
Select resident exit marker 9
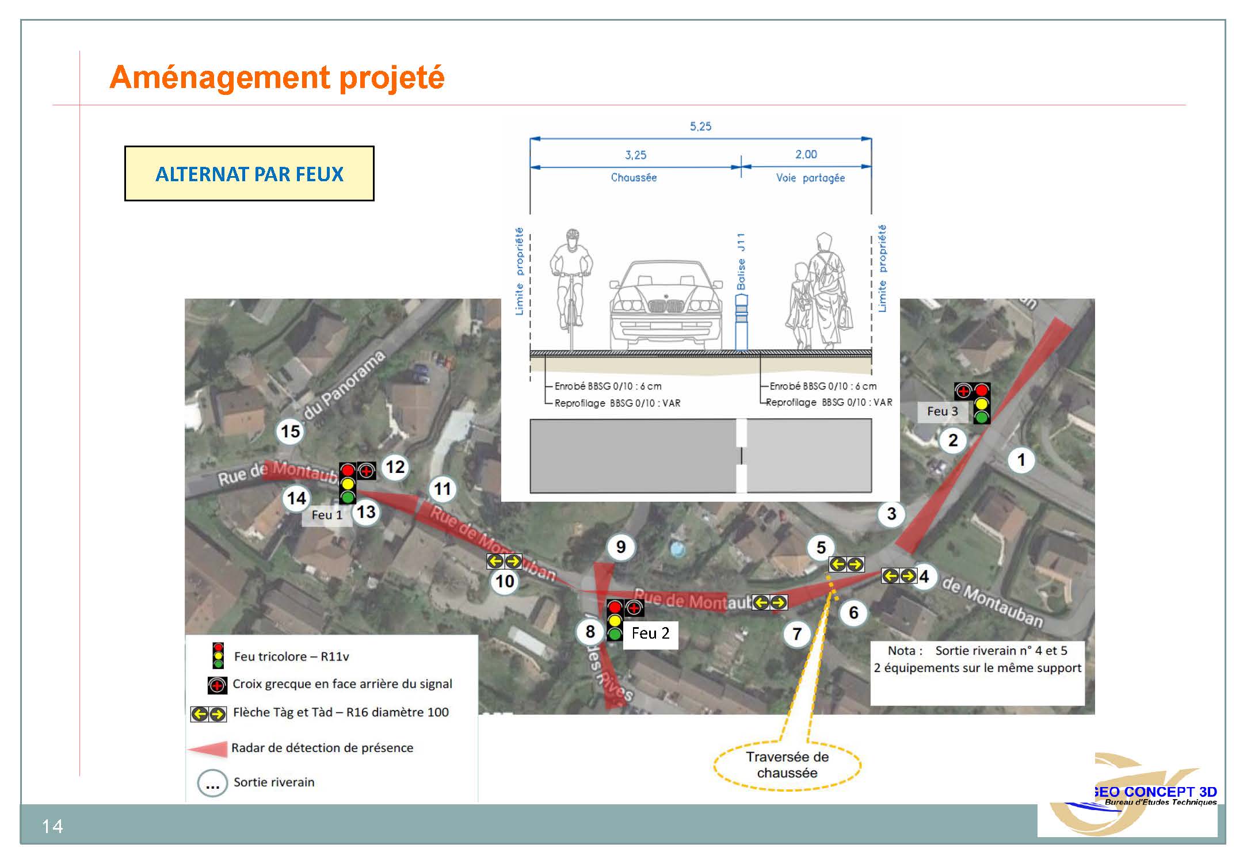pos(621,547)
